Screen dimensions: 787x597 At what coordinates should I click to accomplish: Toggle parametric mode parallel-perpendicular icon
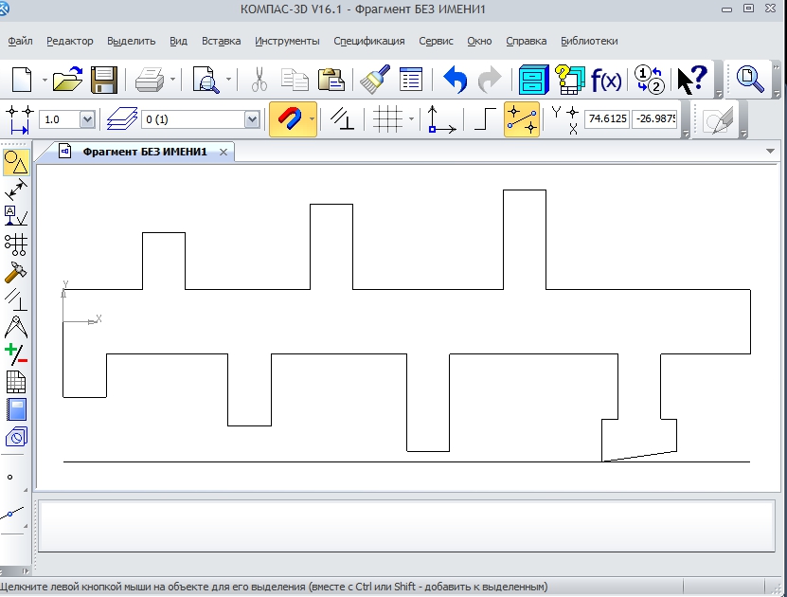[342, 119]
